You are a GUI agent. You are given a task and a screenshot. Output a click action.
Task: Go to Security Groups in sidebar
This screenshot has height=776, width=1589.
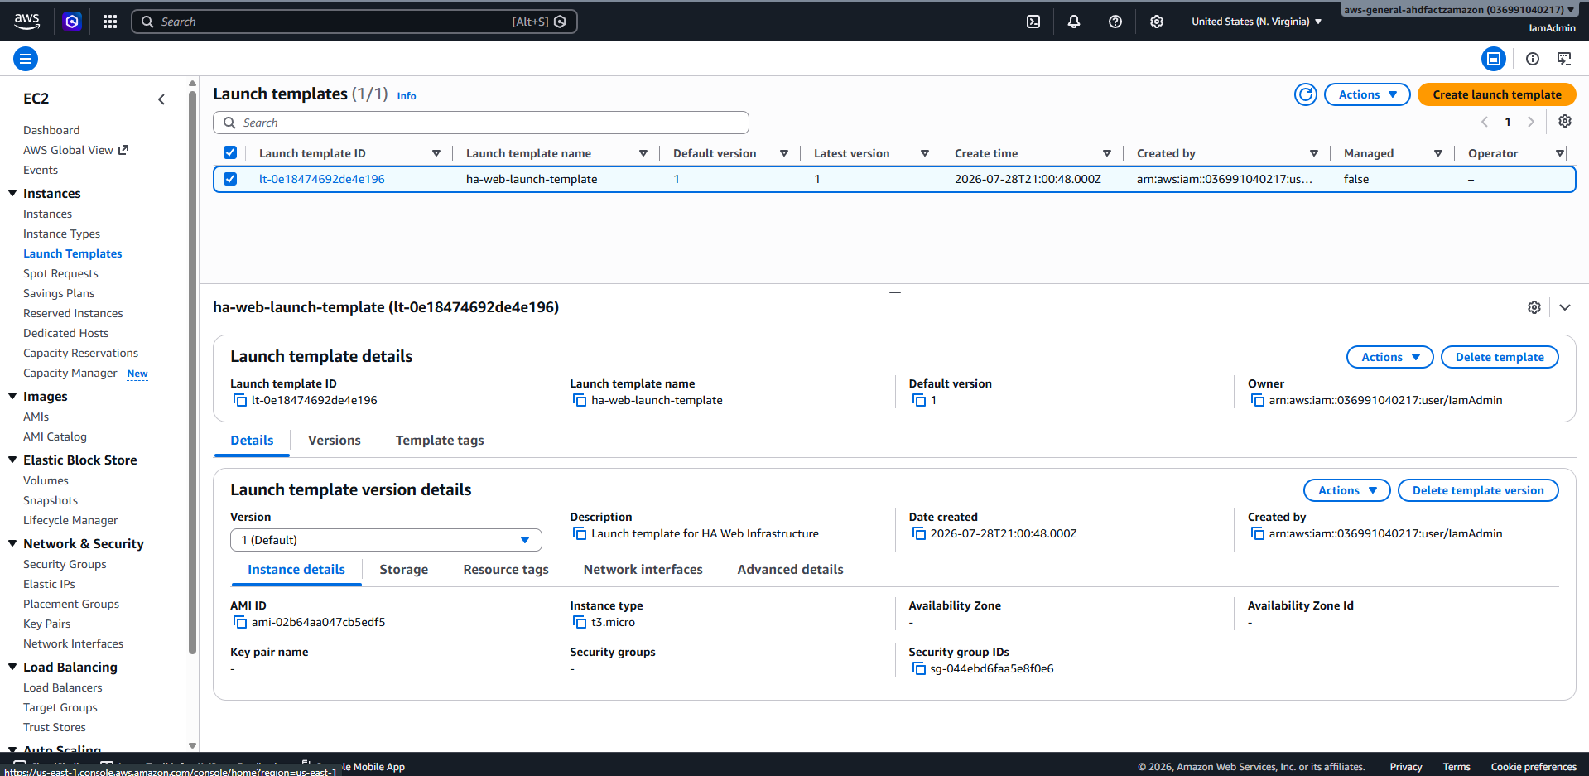65,564
